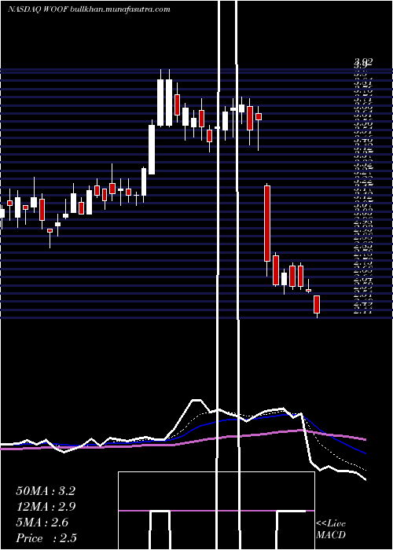The image size is (393, 550).
Task: Click the last red candlestick on the chart
Action: coord(317,305)
